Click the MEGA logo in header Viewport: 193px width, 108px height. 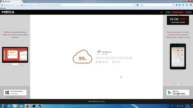click(x=8, y=12)
